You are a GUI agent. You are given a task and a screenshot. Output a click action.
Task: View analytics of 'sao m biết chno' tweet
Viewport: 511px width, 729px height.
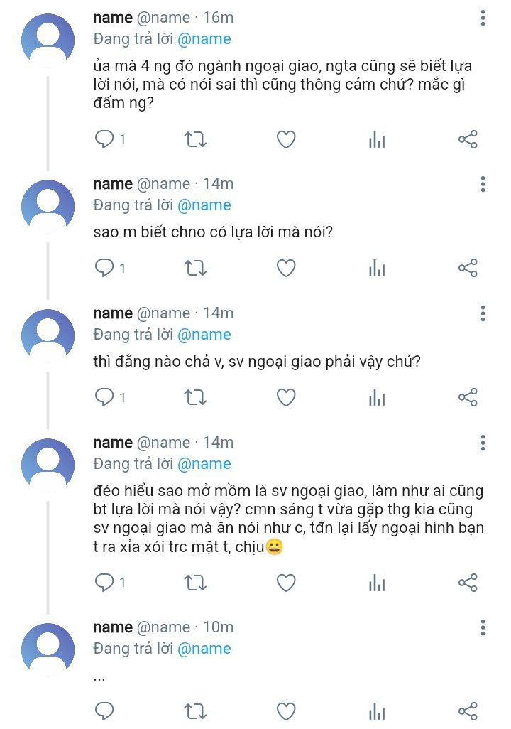point(377,269)
